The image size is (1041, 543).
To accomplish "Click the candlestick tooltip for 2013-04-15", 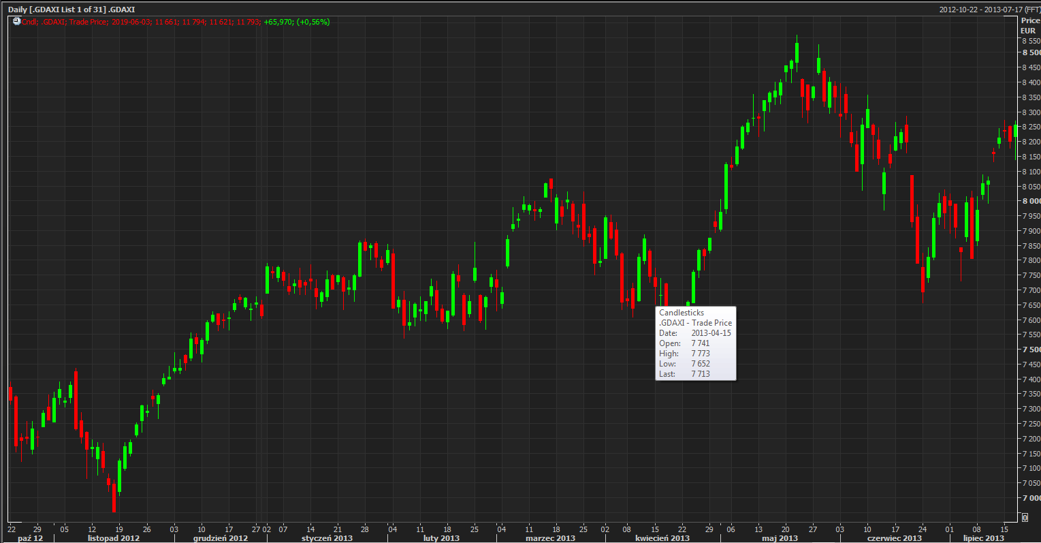I will 695,343.
